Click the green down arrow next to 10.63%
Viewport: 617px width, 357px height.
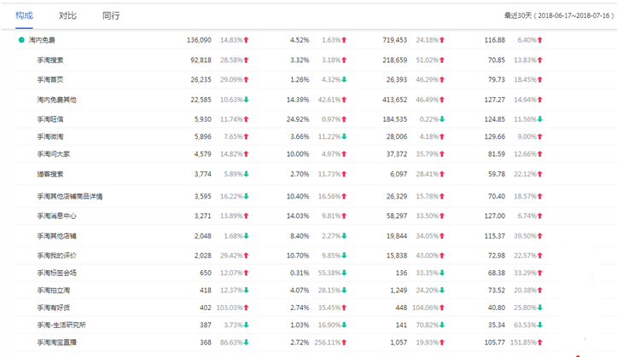247,100
